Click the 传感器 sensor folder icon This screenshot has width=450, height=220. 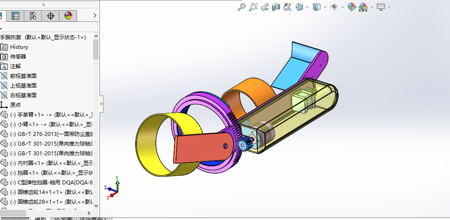click(4, 57)
